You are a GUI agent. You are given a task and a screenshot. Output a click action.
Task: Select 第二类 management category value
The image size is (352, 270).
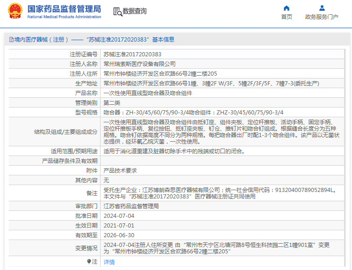coord(112,102)
